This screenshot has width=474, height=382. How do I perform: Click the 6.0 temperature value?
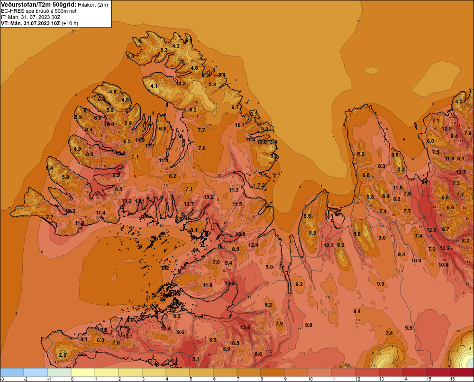pos(430,141)
